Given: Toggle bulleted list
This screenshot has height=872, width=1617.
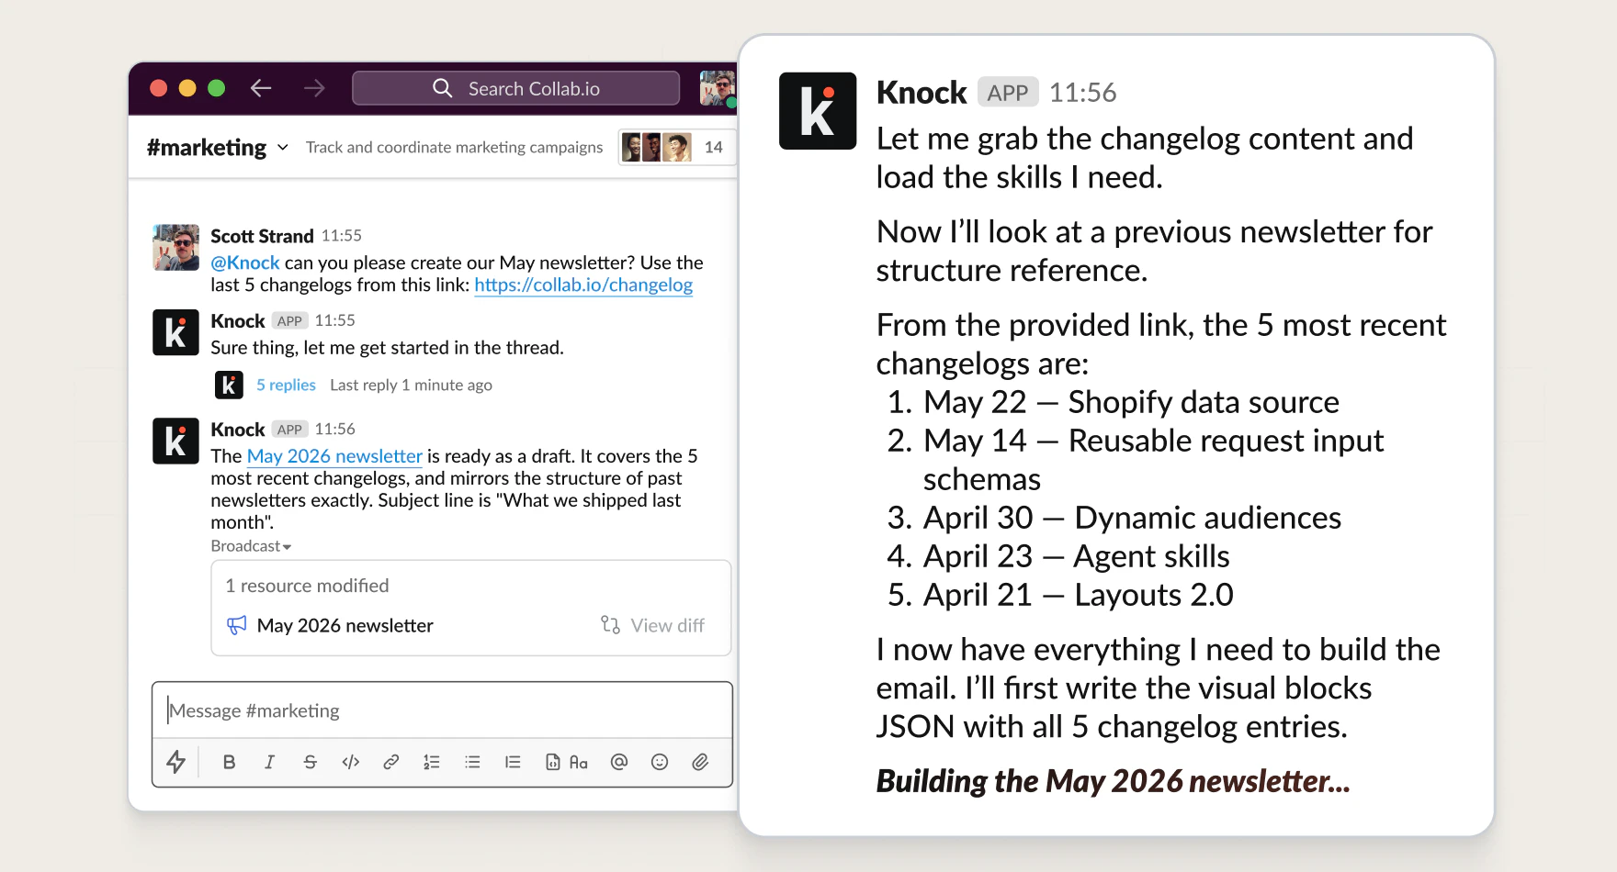Looking at the screenshot, I should (472, 762).
